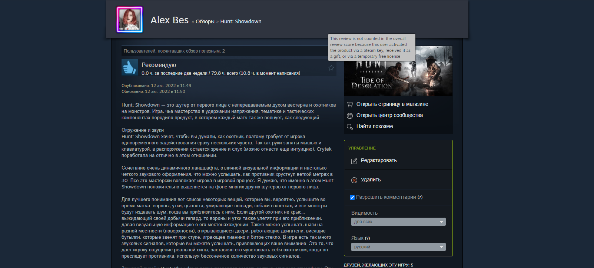Select Найти похожее link

[375, 126]
